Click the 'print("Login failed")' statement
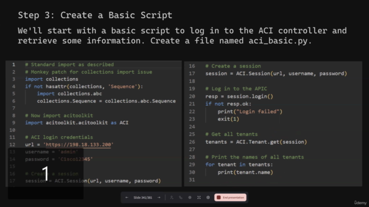The width and height of the screenshot is (369, 207). tap(250, 112)
